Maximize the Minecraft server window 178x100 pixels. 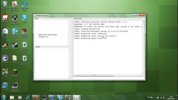click(137, 15)
